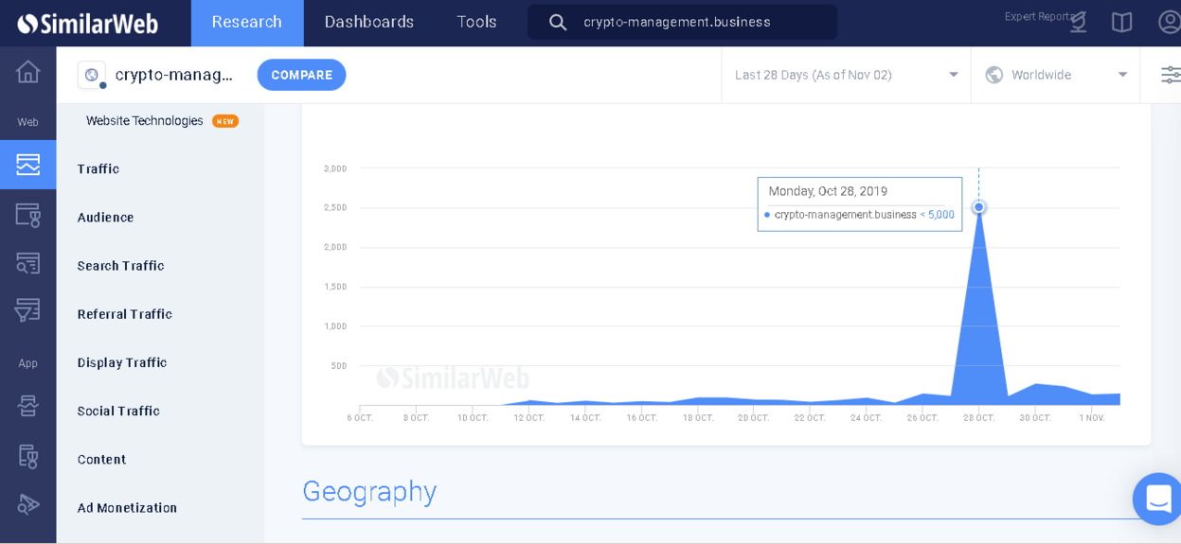Click the Expert Reports label

click(x=1039, y=16)
